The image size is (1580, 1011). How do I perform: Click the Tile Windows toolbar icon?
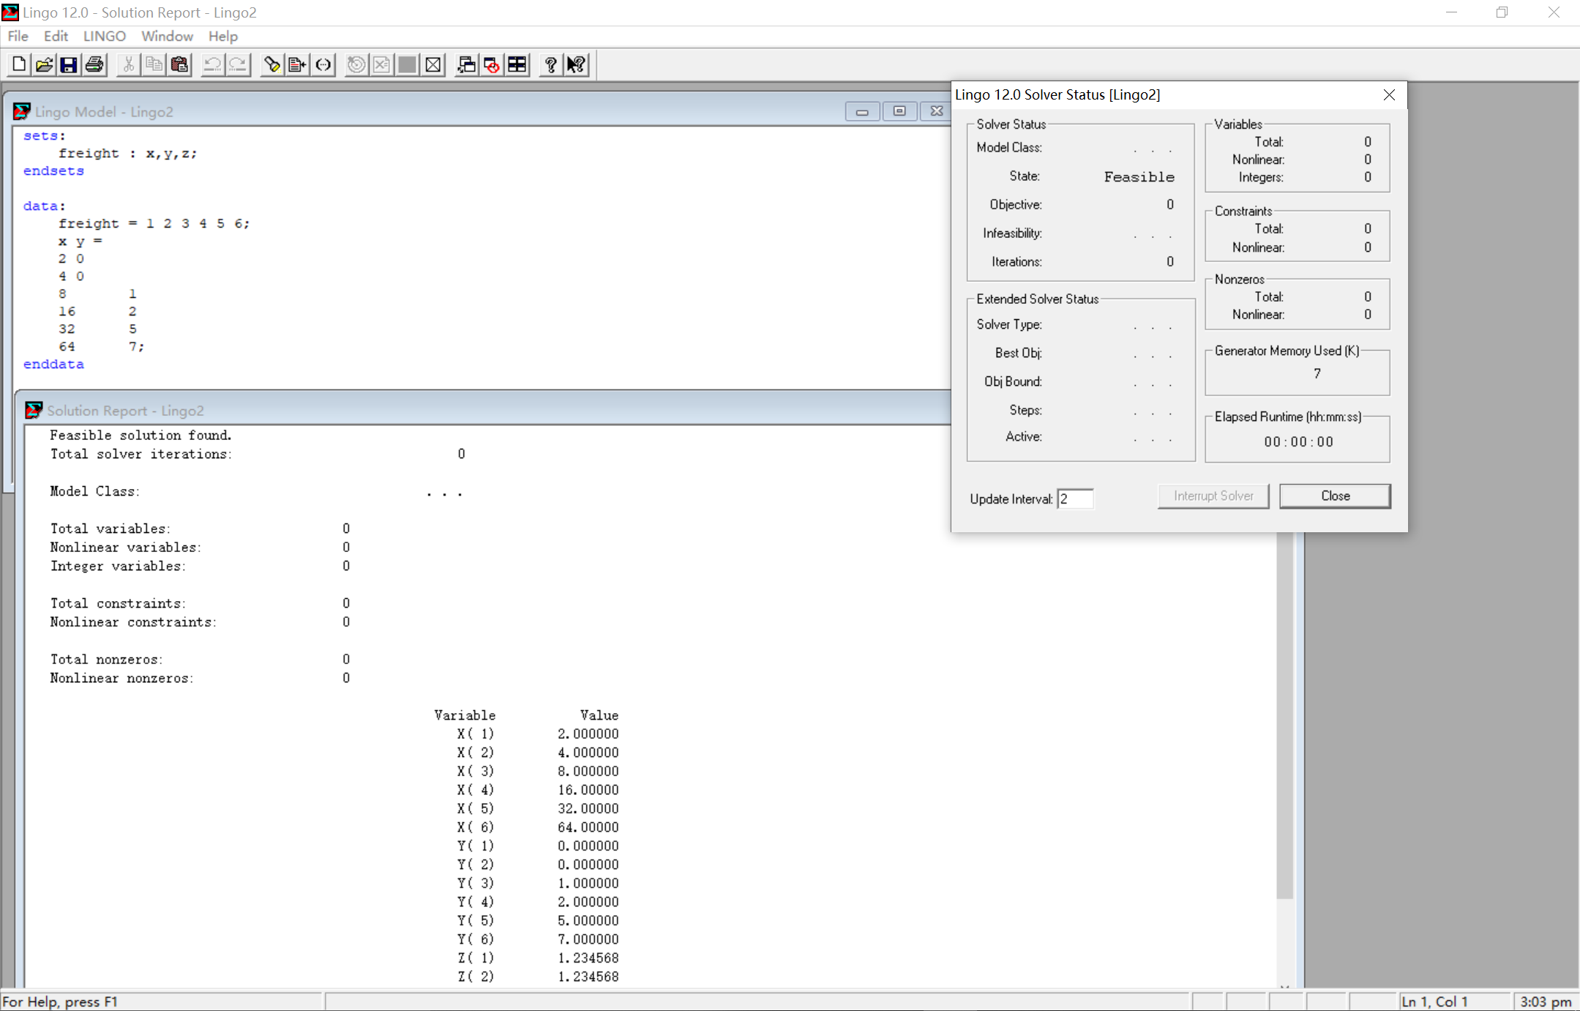pyautogui.click(x=517, y=65)
